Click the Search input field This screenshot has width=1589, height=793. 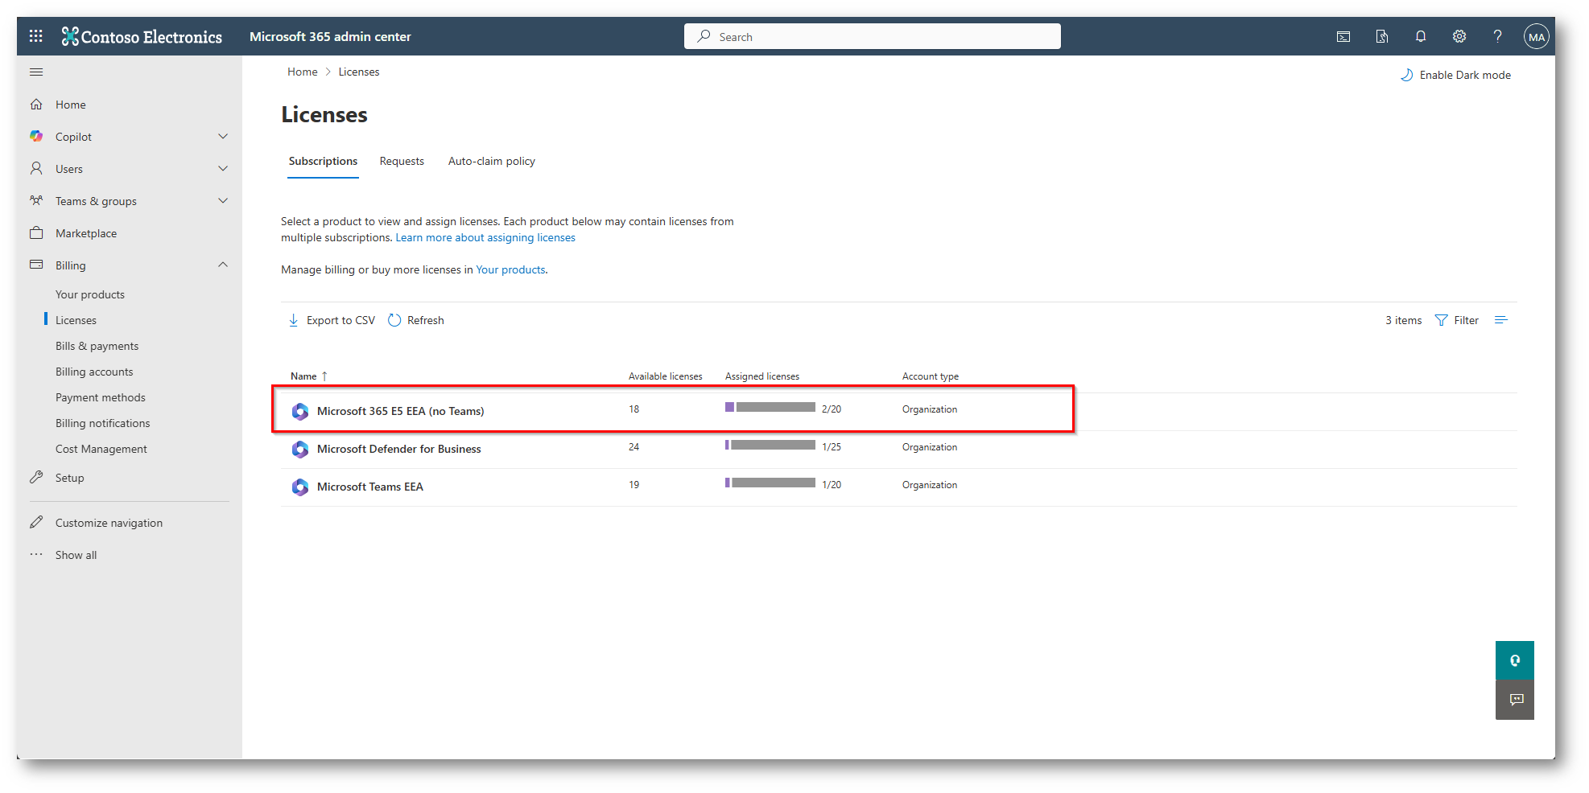[872, 36]
